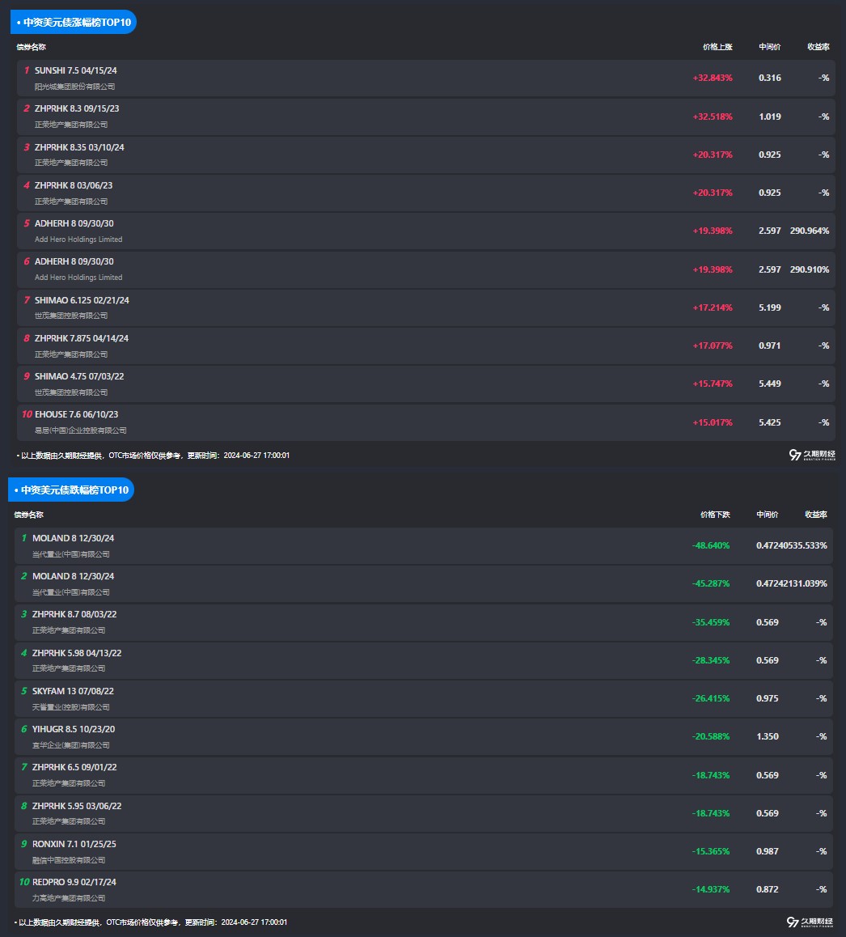Open bond EHOUSE 7.6 06/10/23
This screenshot has width=846, height=937.
[77, 415]
